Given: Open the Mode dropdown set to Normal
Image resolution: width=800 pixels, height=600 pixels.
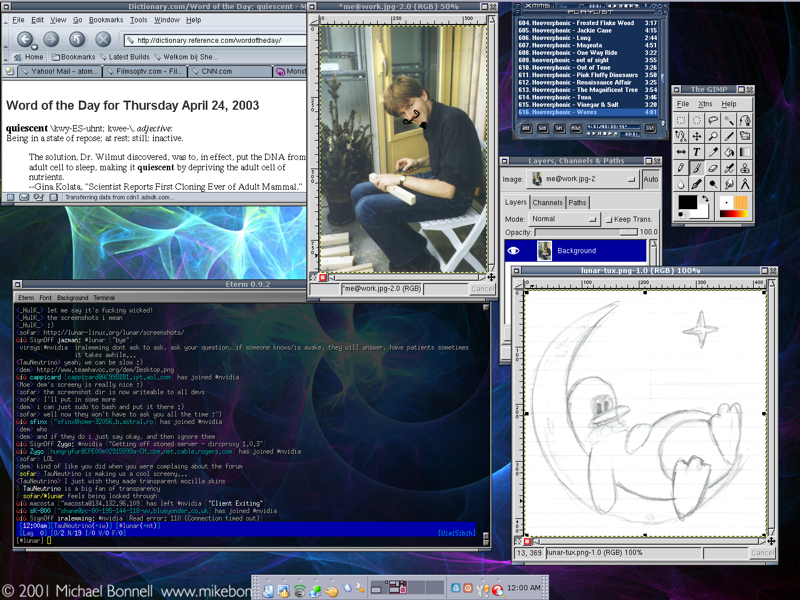Looking at the screenshot, I should click(x=563, y=219).
